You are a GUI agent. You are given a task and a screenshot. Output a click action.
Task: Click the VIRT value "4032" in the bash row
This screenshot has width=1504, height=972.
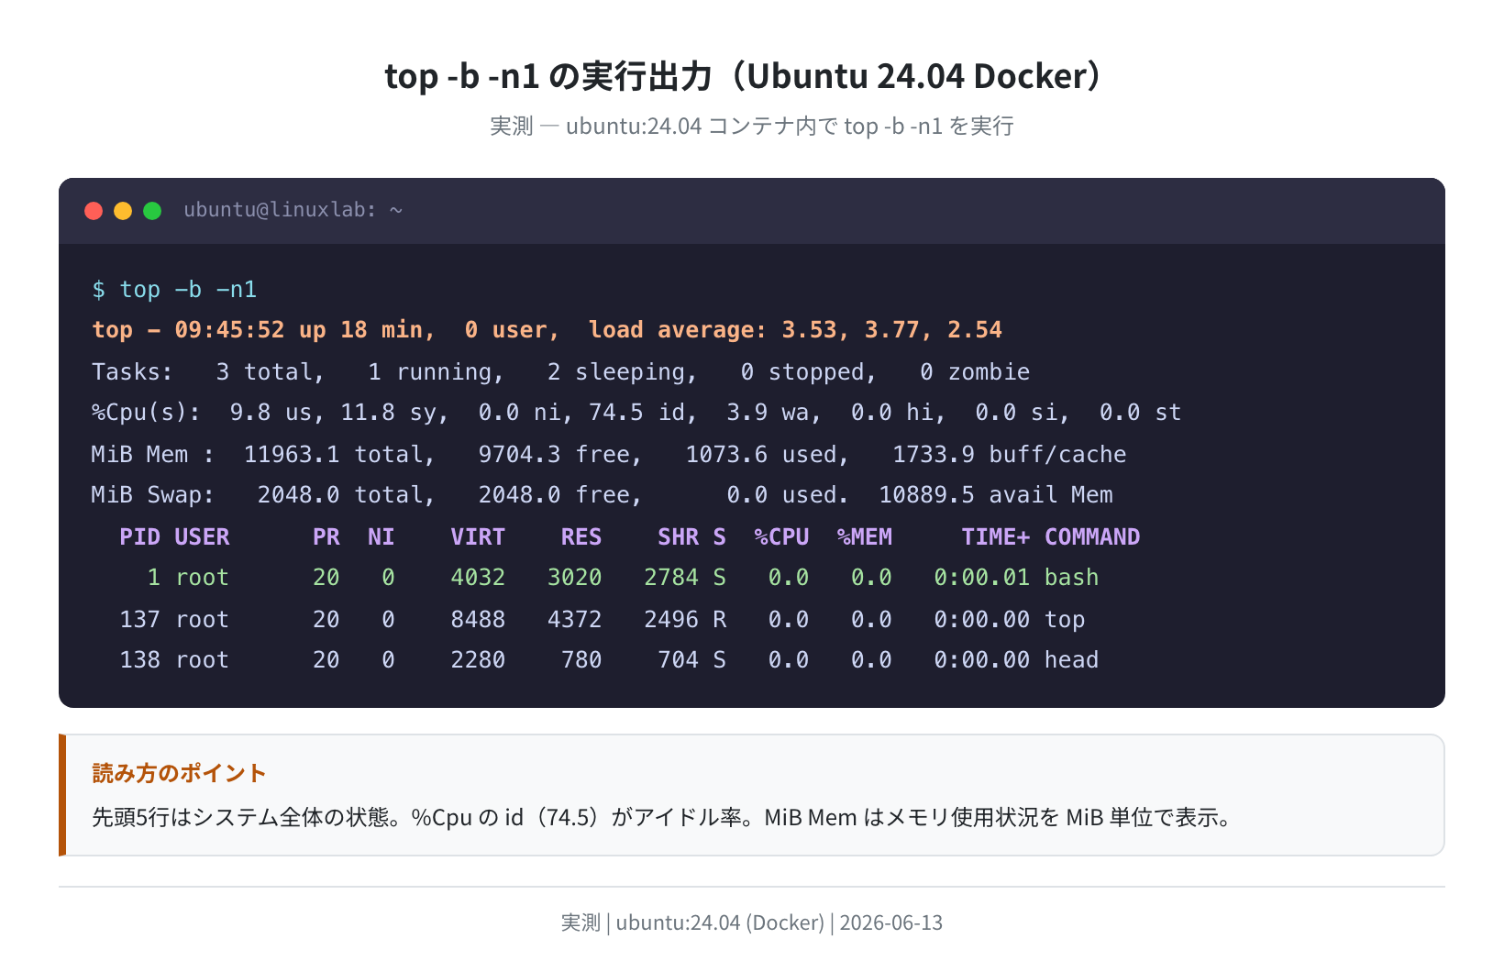[478, 578]
